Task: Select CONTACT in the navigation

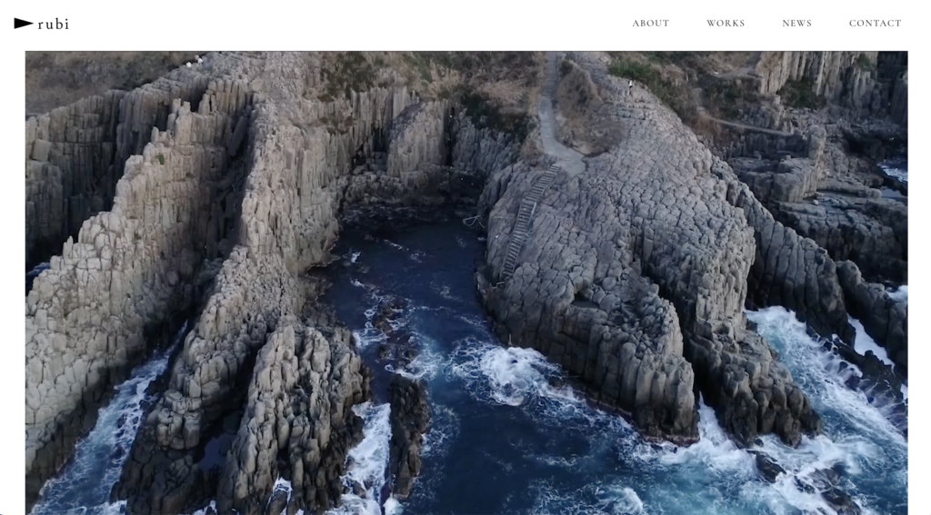Action: pyautogui.click(x=875, y=24)
